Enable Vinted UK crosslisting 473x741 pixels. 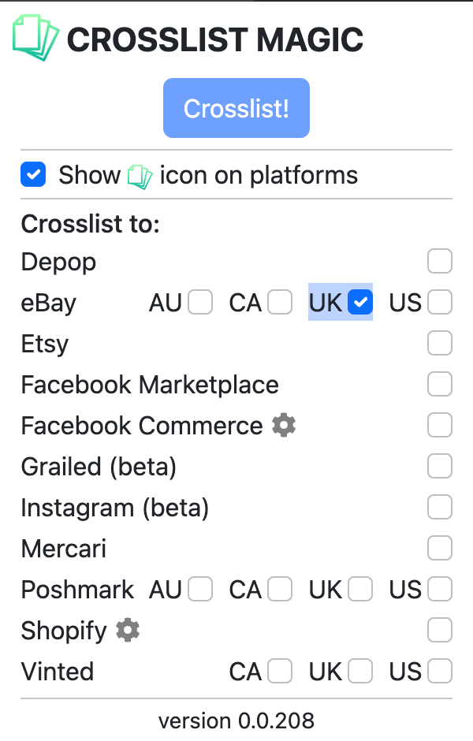359,671
